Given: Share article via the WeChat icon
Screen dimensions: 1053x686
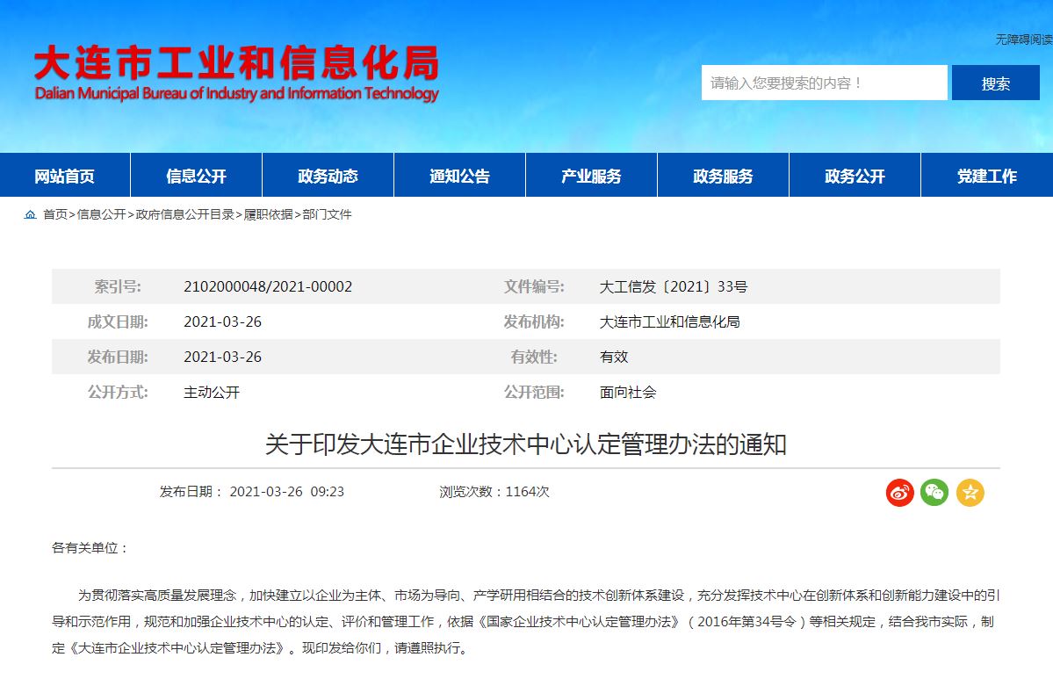Looking at the screenshot, I should 934,493.
